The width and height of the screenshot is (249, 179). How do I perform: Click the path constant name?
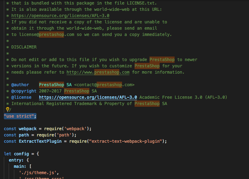24,135
